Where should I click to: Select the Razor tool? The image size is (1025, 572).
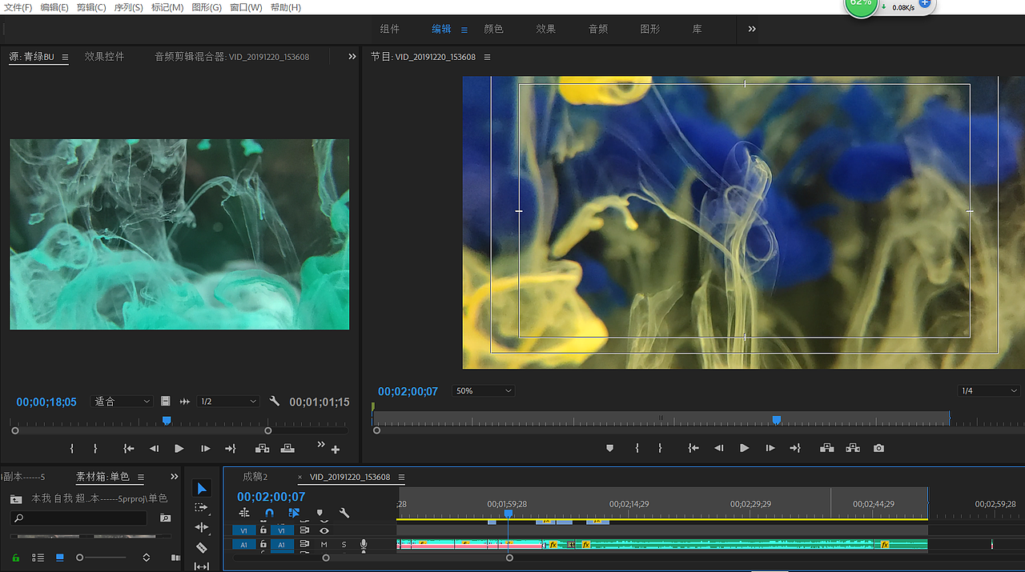tap(202, 547)
